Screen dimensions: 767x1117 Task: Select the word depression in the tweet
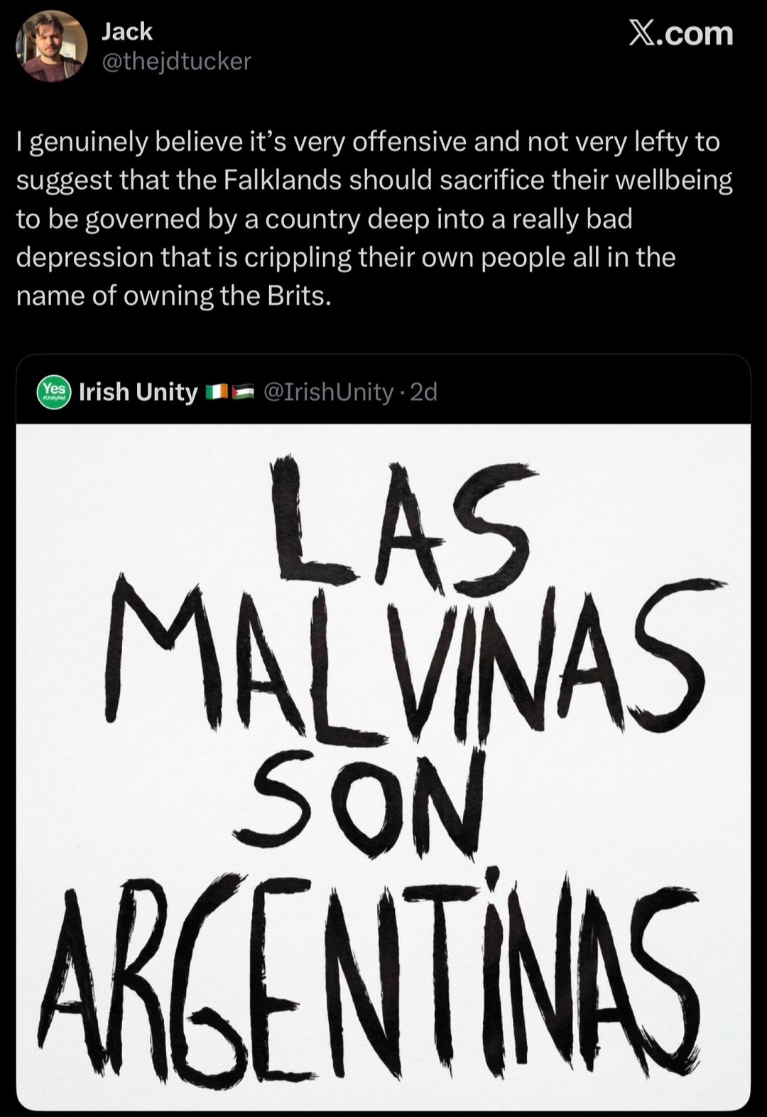85,259
